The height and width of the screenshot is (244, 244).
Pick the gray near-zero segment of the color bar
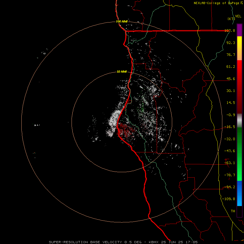tap(239, 121)
